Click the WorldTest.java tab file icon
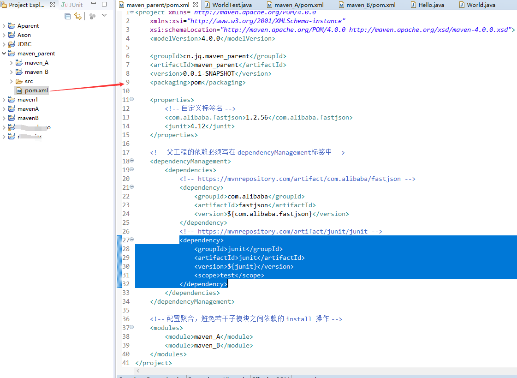 pyautogui.click(x=207, y=5)
